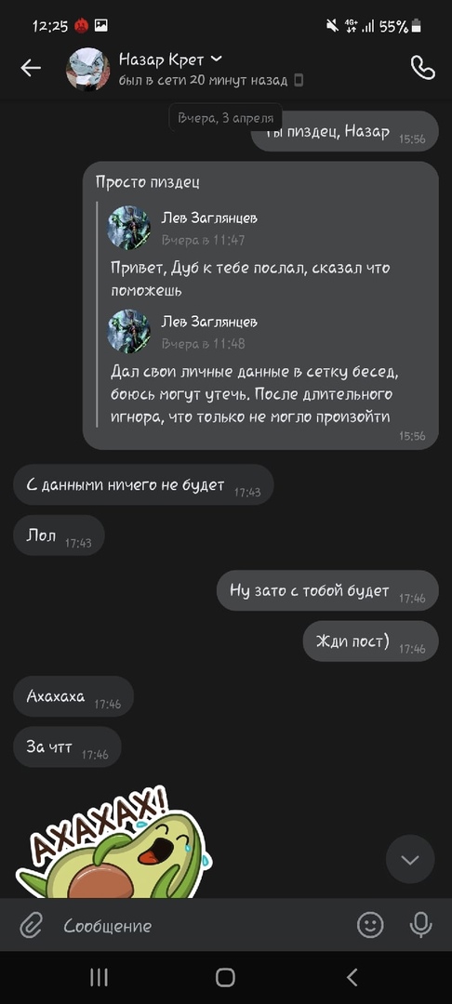
Task: Expand the chevron next to Назар Крет
Action: (x=216, y=59)
